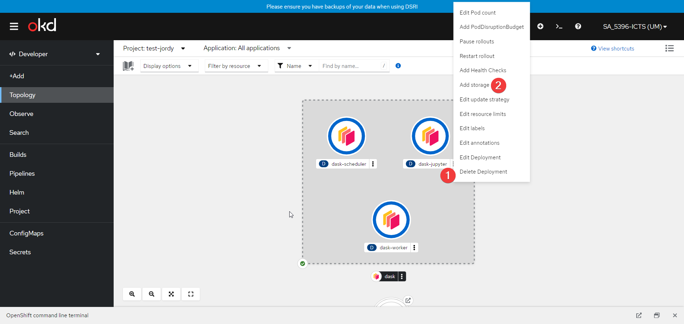The height and width of the screenshot is (324, 684).
Task: Open the dask-scheduler kebab menu
Action: click(x=373, y=164)
